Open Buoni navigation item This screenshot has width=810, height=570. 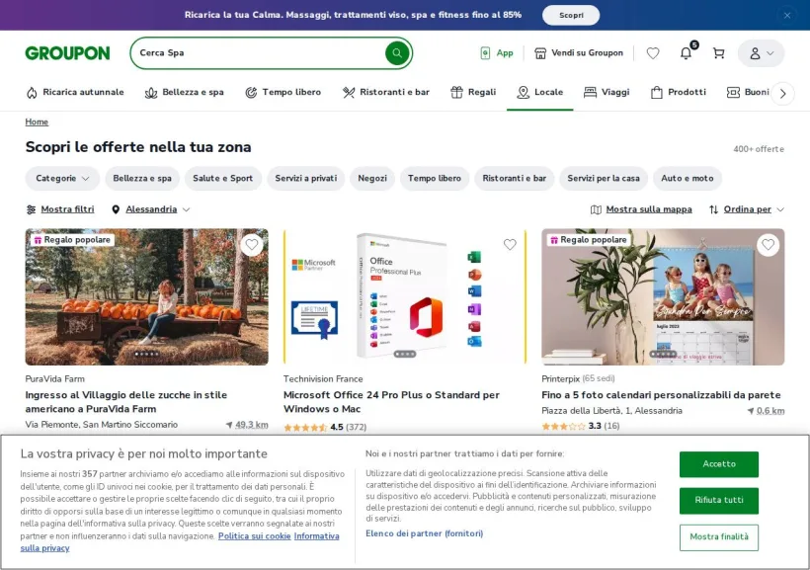(748, 92)
